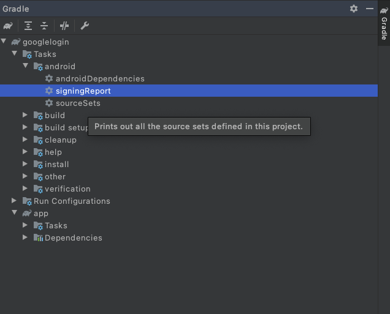Collapse the googlelogin root project
Viewport: 390px width, 314px height.
click(4, 41)
